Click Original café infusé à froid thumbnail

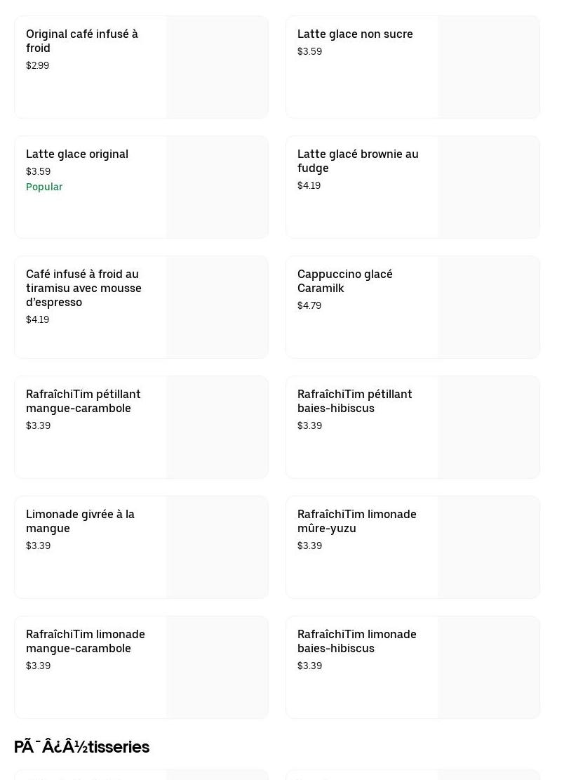[217, 67]
